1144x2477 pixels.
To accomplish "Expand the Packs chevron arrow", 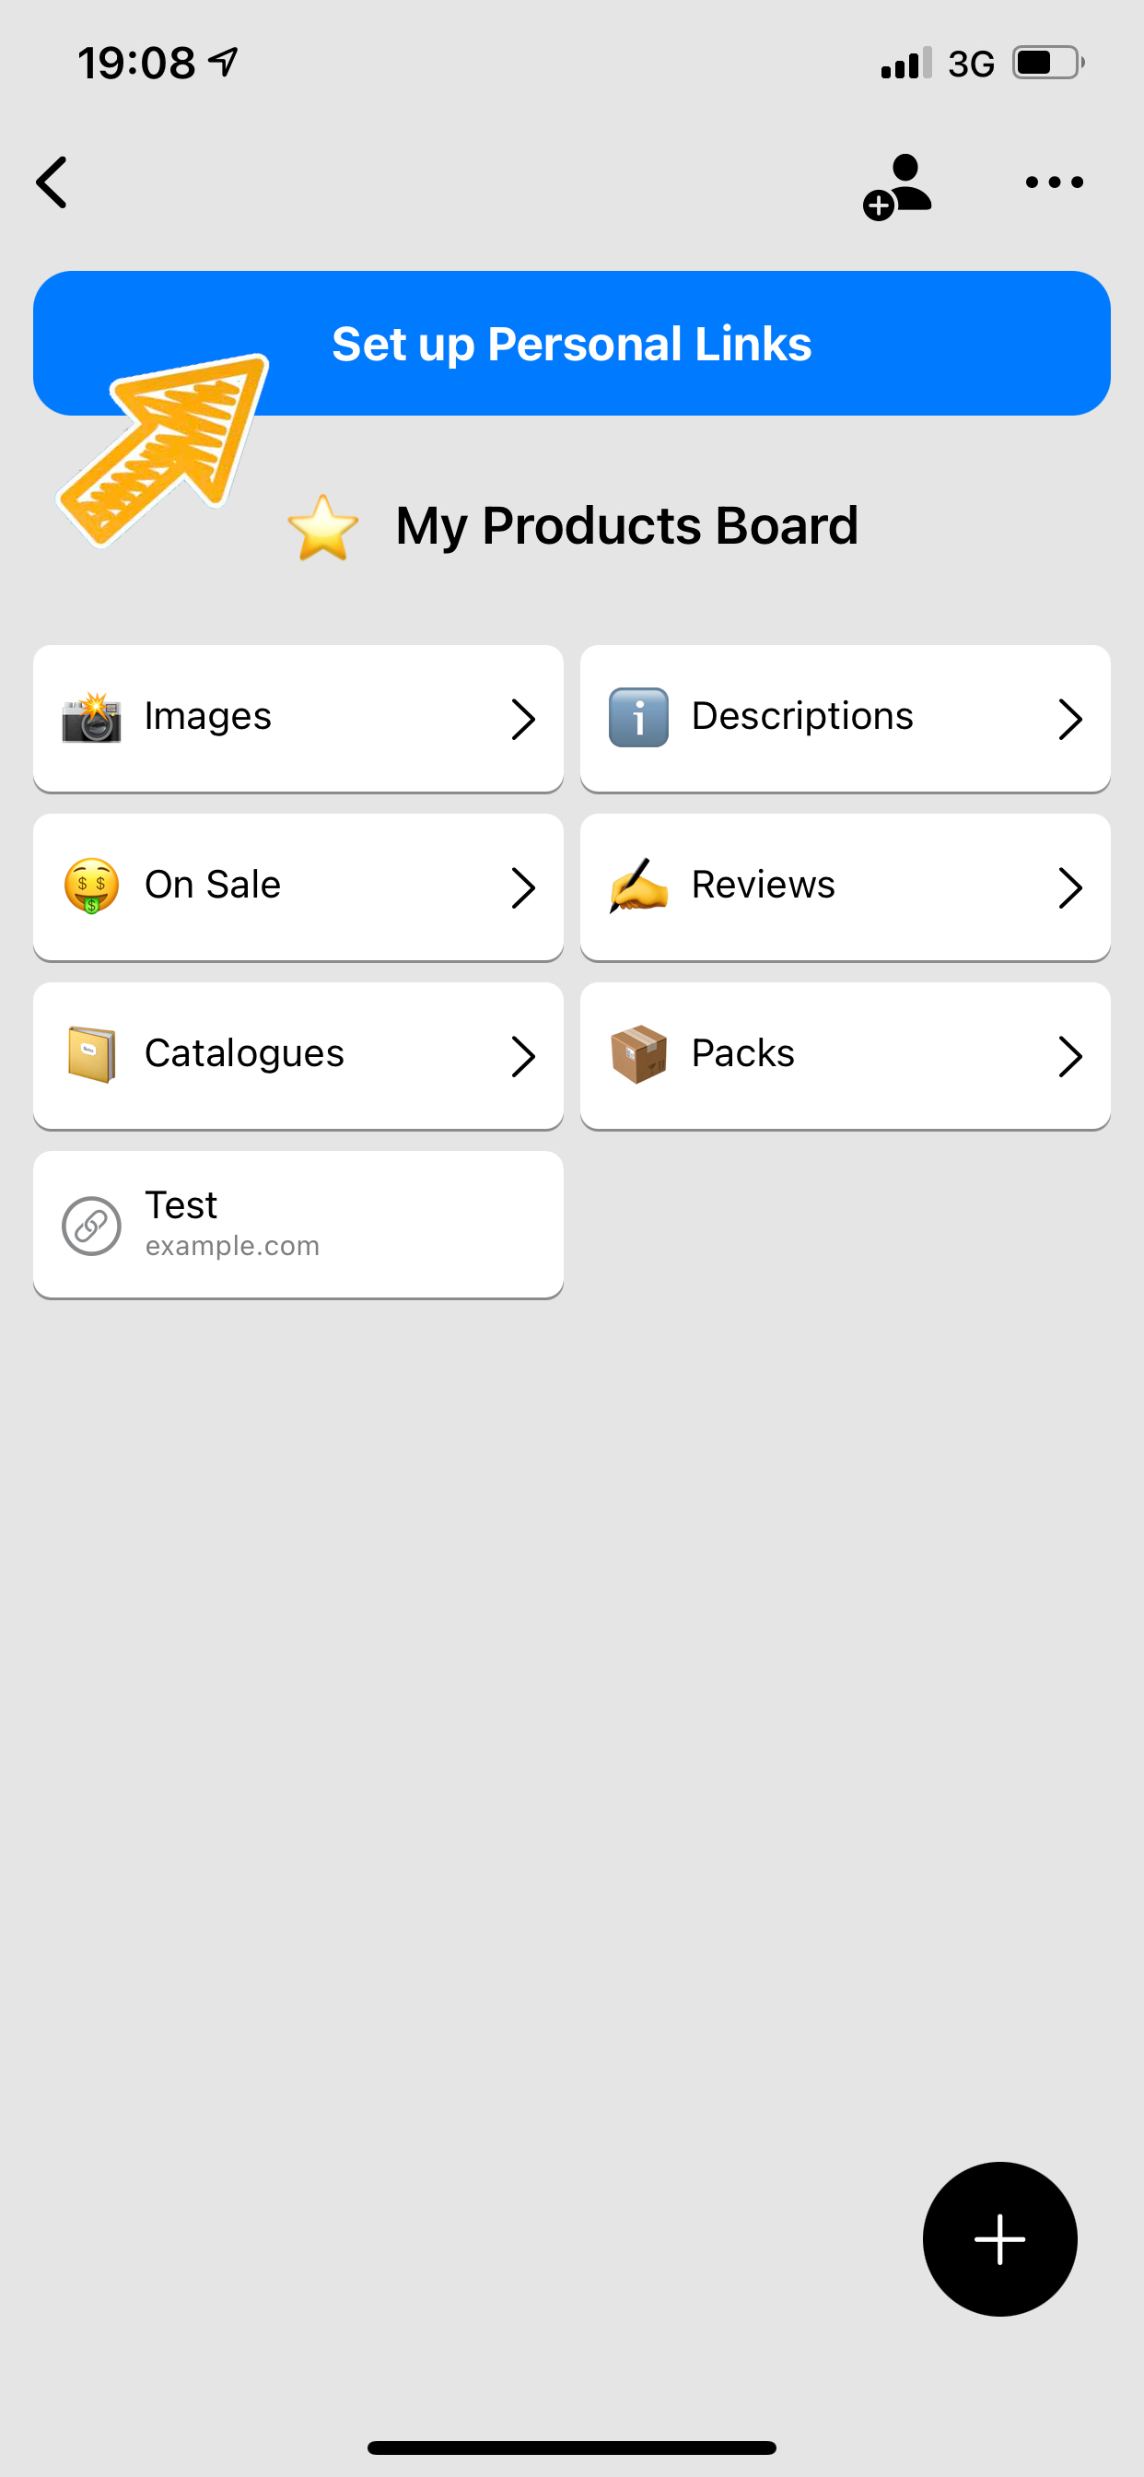I will click(x=1070, y=1056).
